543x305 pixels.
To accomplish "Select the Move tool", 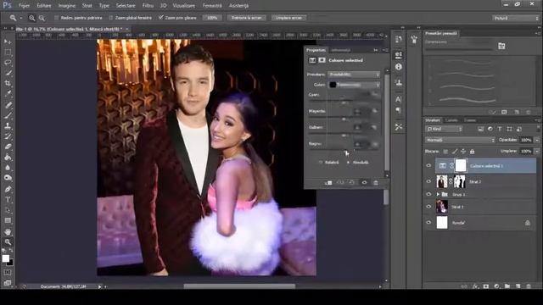I will pyautogui.click(x=8, y=42).
